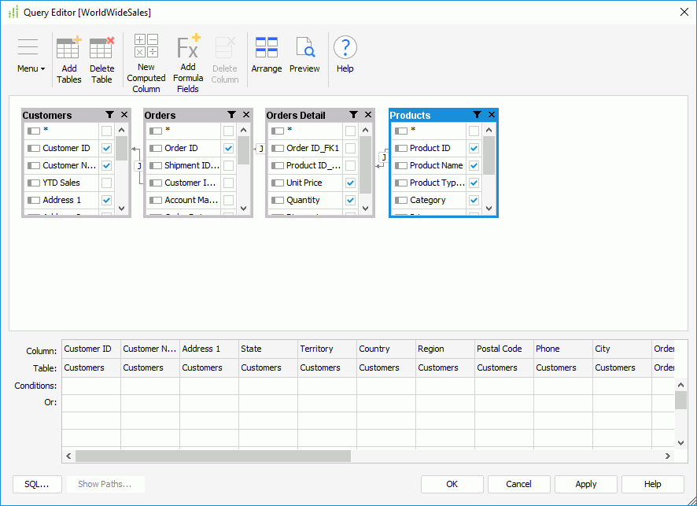Click the Show Paths button
The width and height of the screenshot is (697, 506).
[105, 484]
